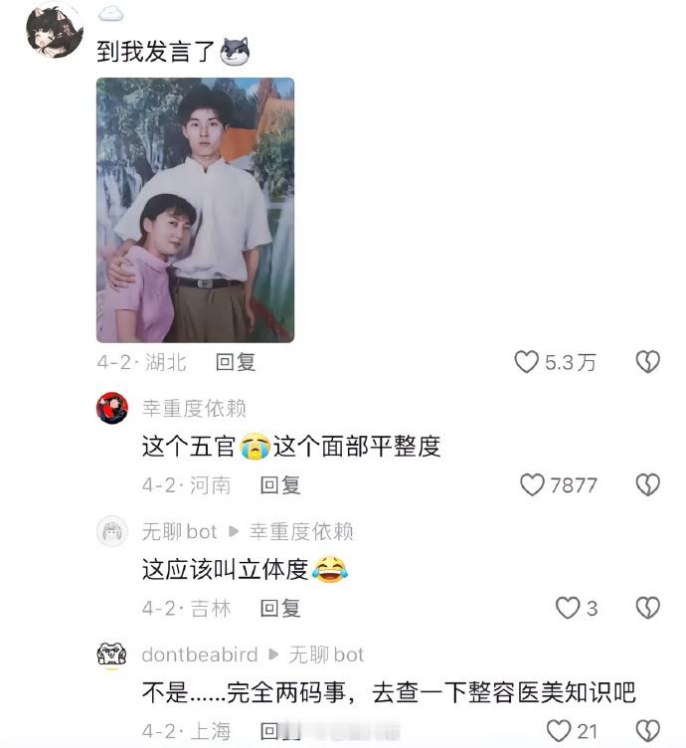Viewport: 686px width, 748px height.
Task: Open username dontbeabird profile link
Action: (x=200, y=654)
